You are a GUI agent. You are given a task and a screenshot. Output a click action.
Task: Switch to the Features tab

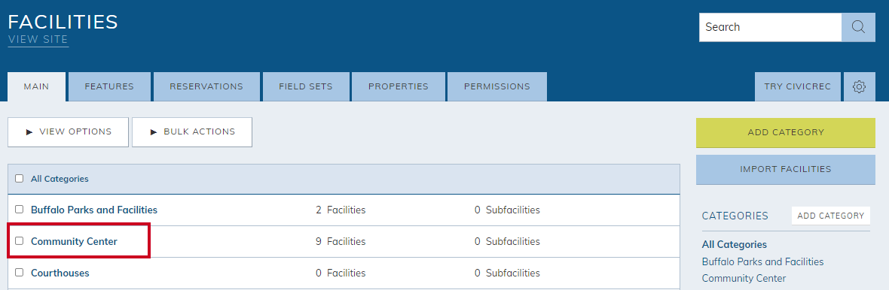pos(109,87)
